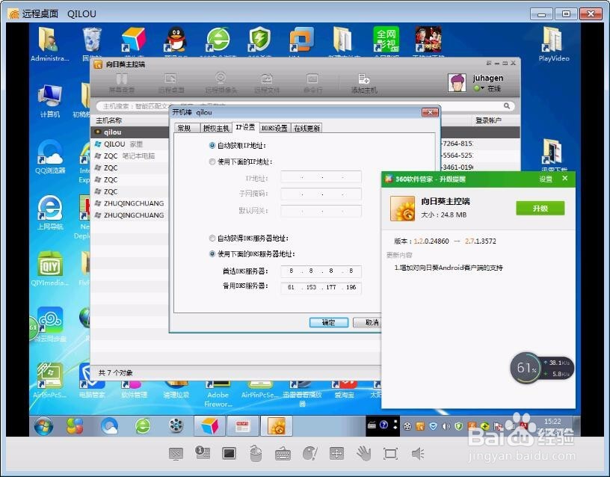The image size is (610, 477).
Task: Click 升级 to upgrade Sunflower client
Action: 540,208
